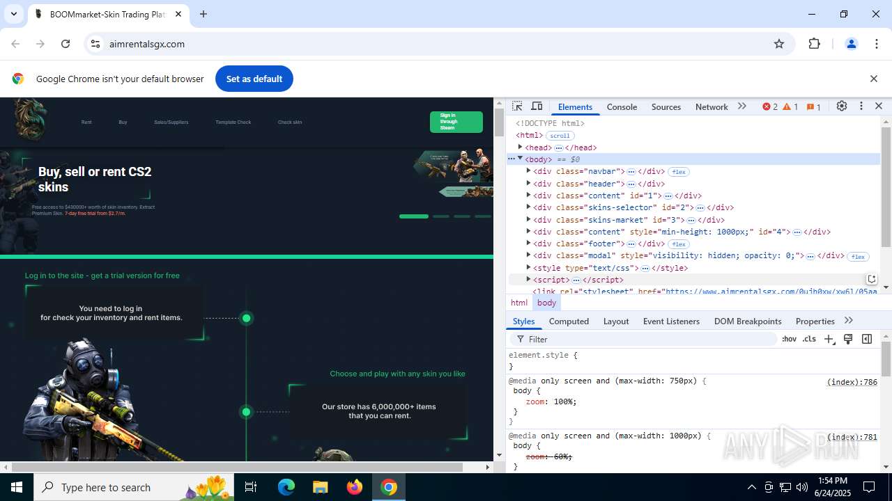Expand the modal div node

pos(528,255)
